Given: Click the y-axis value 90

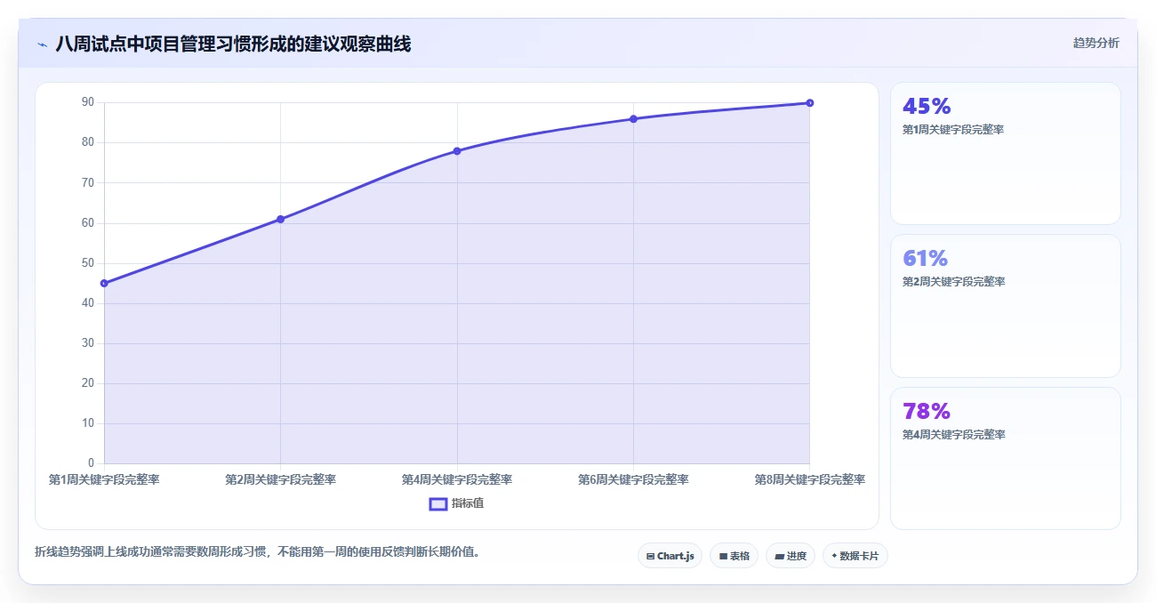Looking at the screenshot, I should (x=88, y=102).
